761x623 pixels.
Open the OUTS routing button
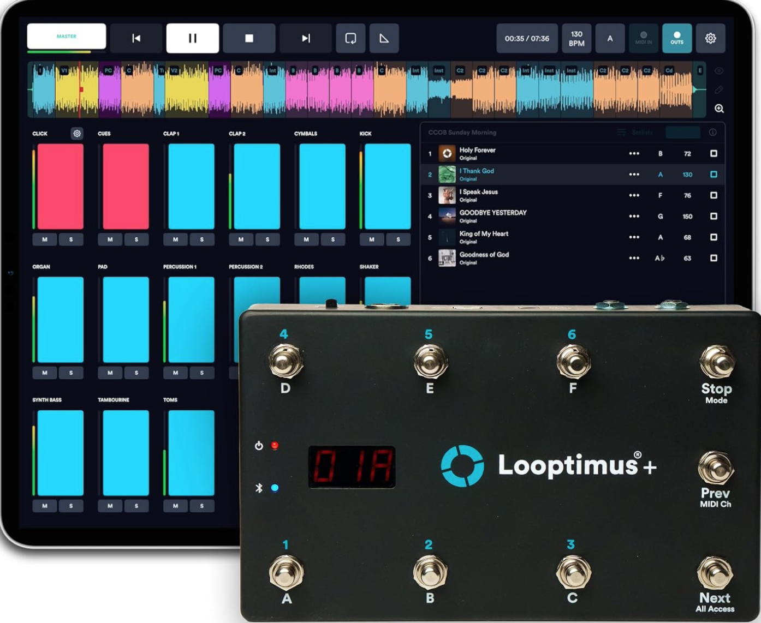(677, 38)
